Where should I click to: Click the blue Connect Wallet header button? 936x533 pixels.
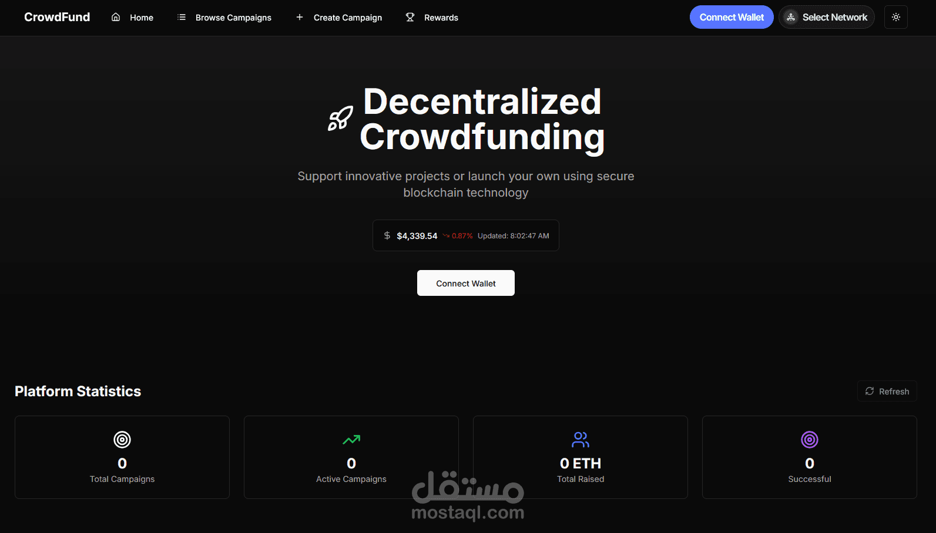point(732,17)
